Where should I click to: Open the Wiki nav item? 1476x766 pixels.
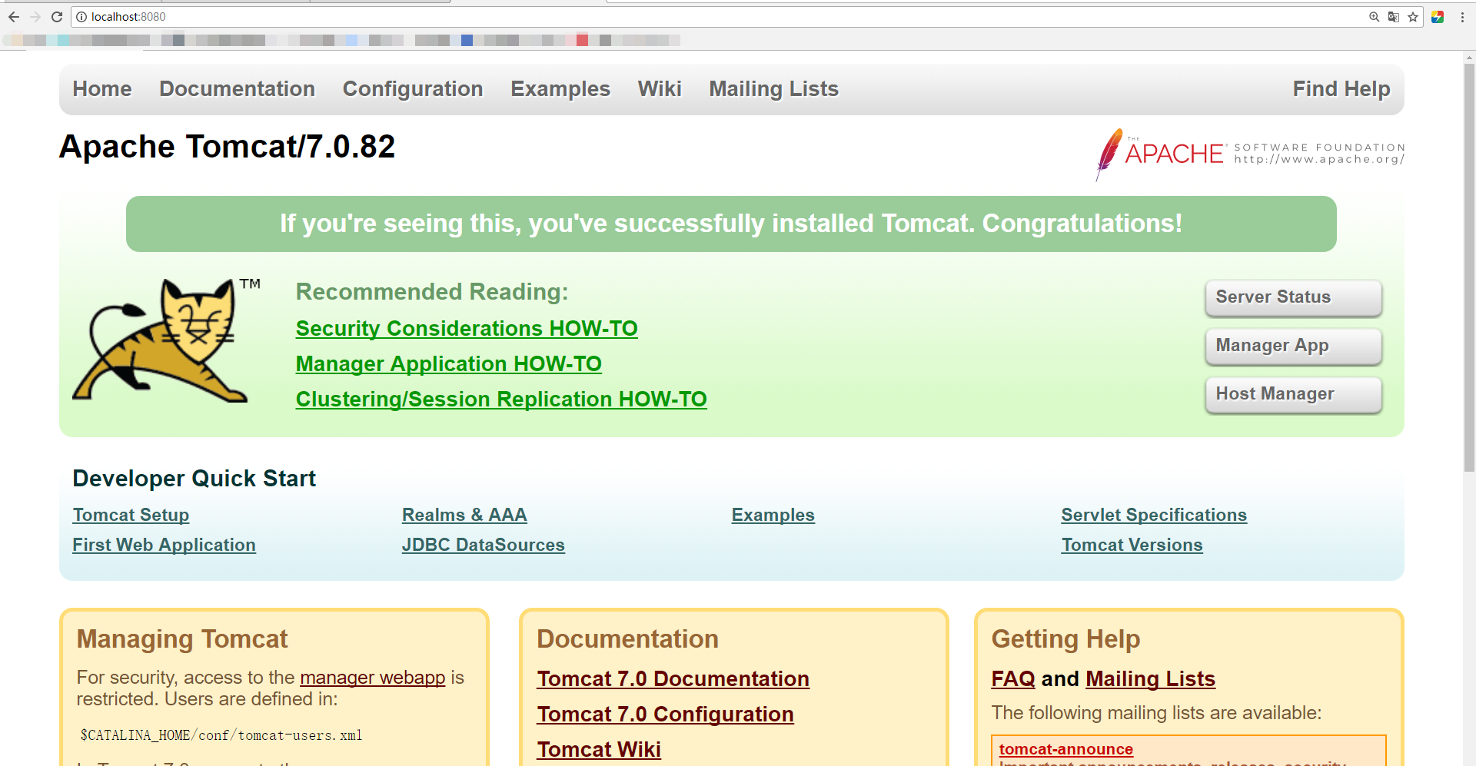[x=660, y=89]
